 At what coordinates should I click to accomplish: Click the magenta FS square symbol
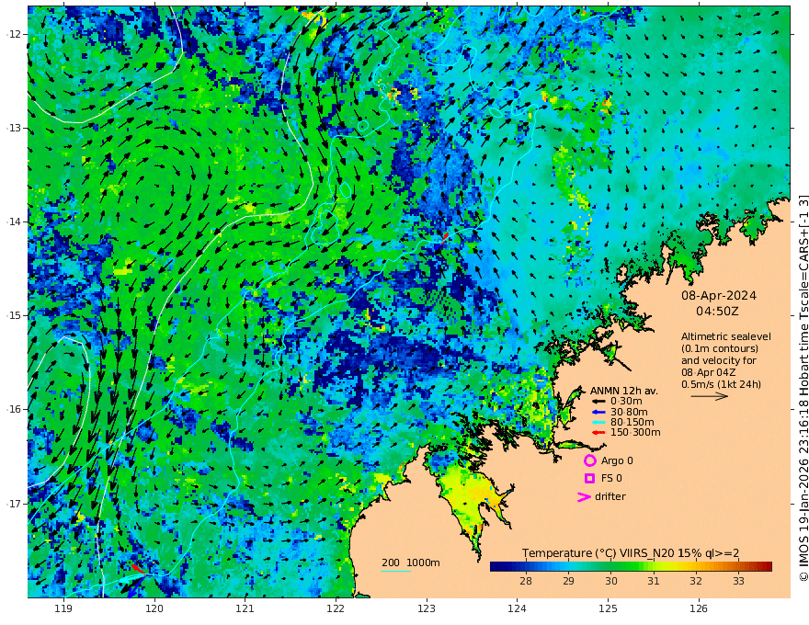pos(589,478)
